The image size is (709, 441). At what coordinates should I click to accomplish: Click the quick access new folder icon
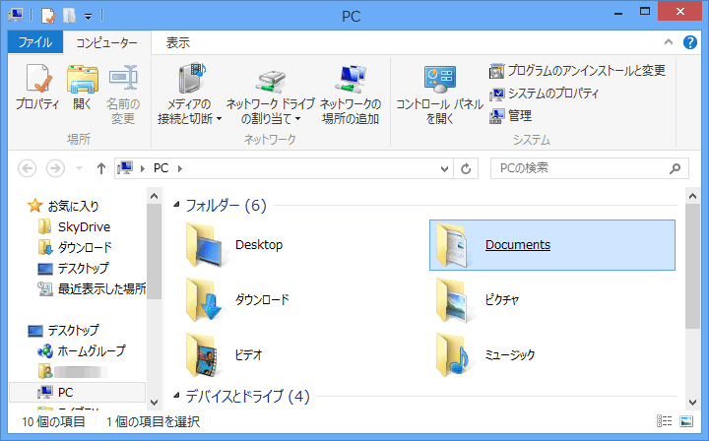tap(69, 16)
